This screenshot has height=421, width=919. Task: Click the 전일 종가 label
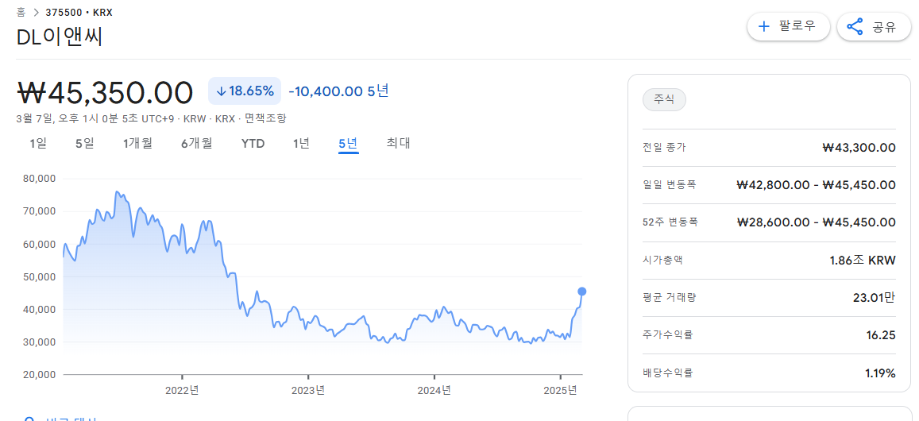[x=664, y=147]
